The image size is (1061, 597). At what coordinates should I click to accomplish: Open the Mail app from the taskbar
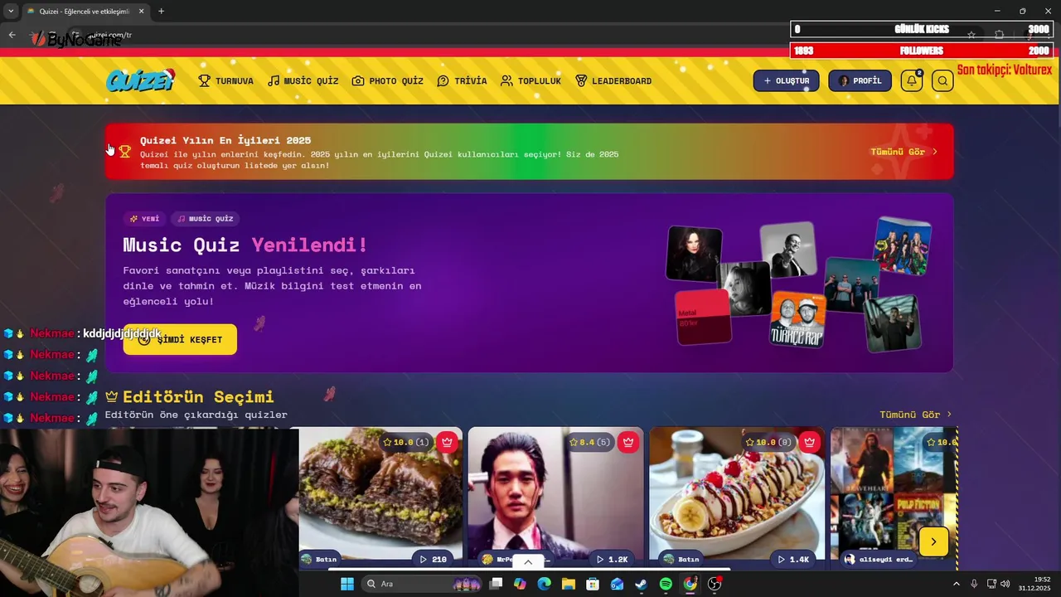[617, 584]
